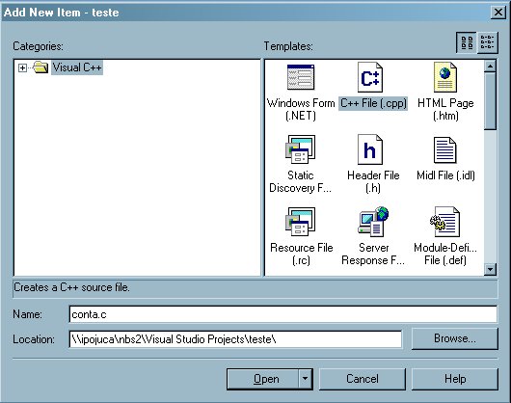Click the Open button

(262, 379)
